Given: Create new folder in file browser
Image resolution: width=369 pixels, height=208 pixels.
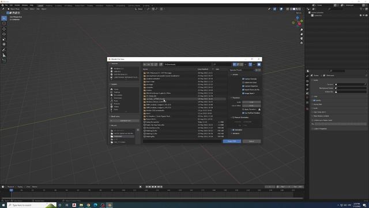Looking at the screenshot, I should tap(161, 64).
